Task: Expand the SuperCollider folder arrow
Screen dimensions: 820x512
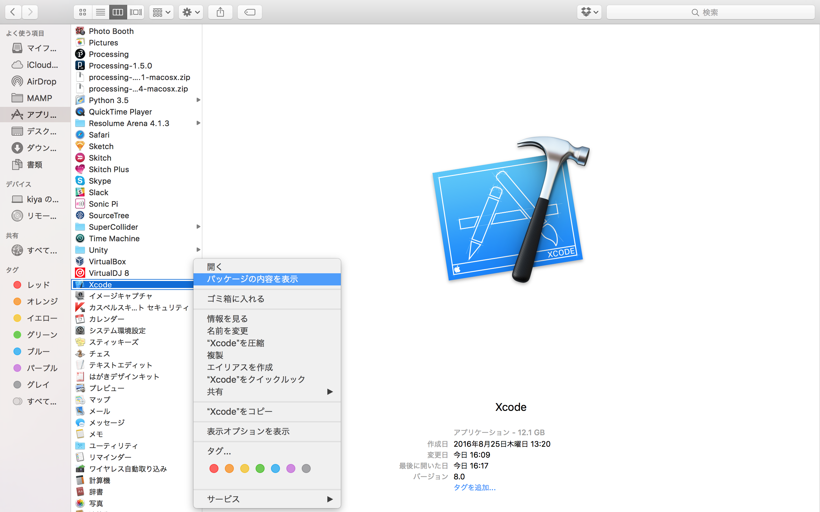Action: pos(198,227)
